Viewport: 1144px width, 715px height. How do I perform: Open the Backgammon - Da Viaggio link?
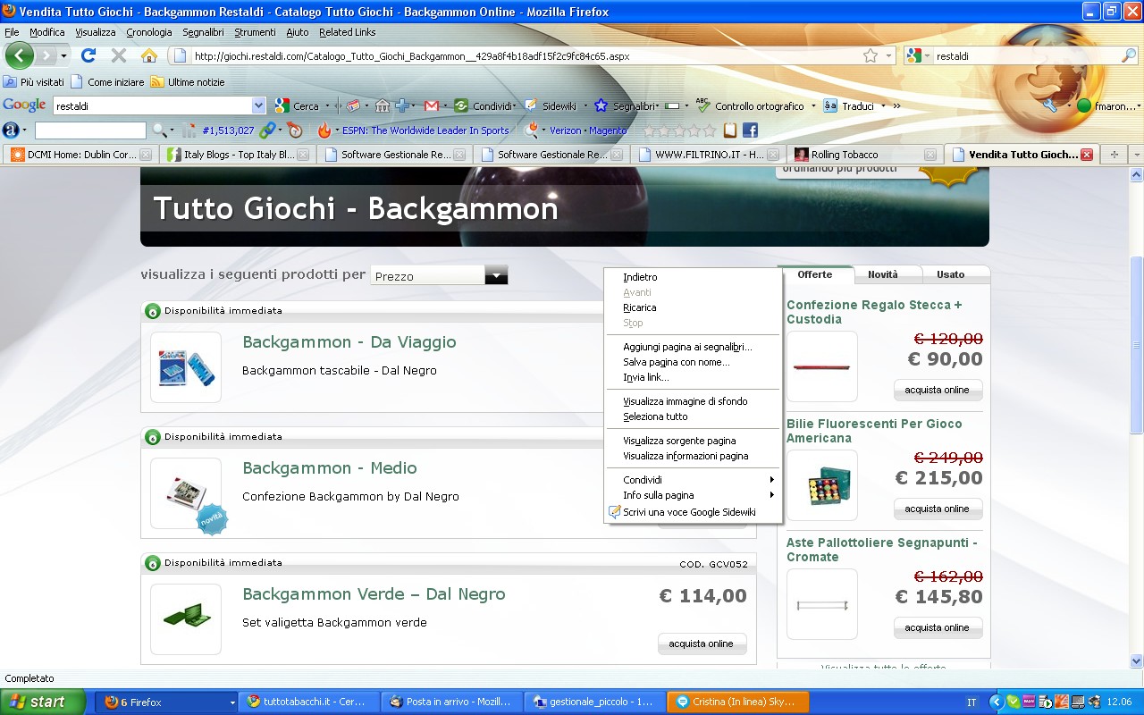pyautogui.click(x=349, y=342)
